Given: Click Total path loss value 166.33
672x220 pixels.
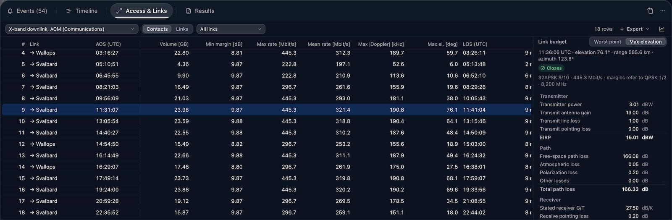Looking at the screenshot, I should click(630, 189).
